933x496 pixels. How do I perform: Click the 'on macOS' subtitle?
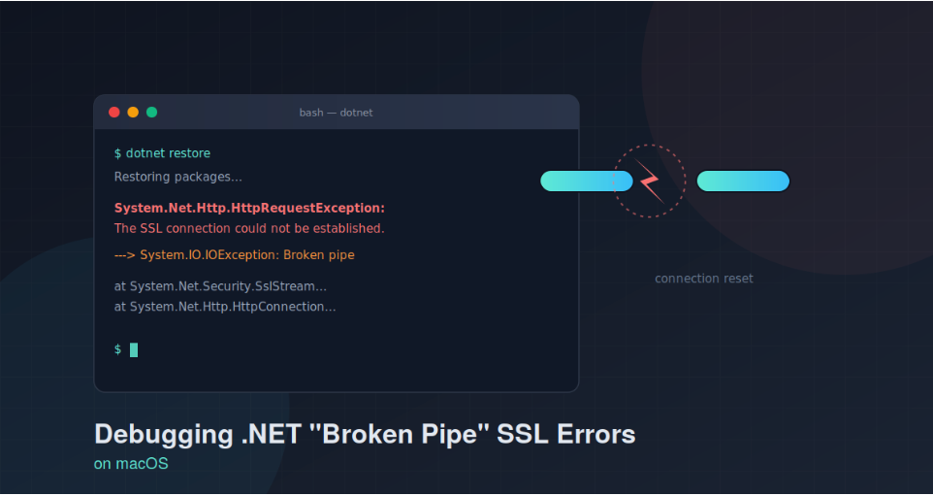tap(131, 463)
